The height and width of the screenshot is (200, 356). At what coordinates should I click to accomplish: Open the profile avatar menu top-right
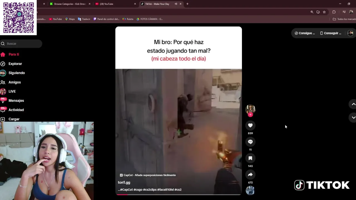tap(350, 33)
